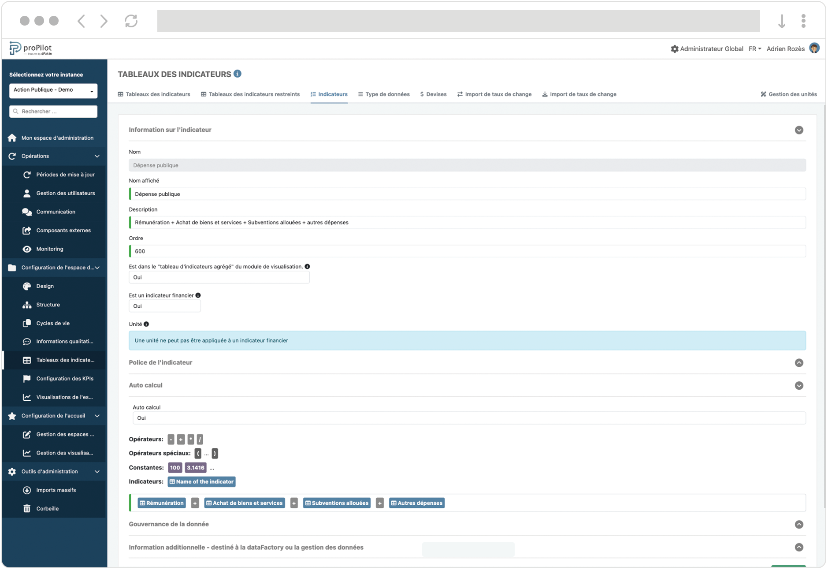Click the info icon beside Tableaux des indicateurs title

[x=238, y=74]
